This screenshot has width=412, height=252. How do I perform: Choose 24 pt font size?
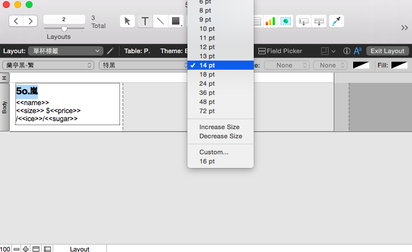coord(221,83)
